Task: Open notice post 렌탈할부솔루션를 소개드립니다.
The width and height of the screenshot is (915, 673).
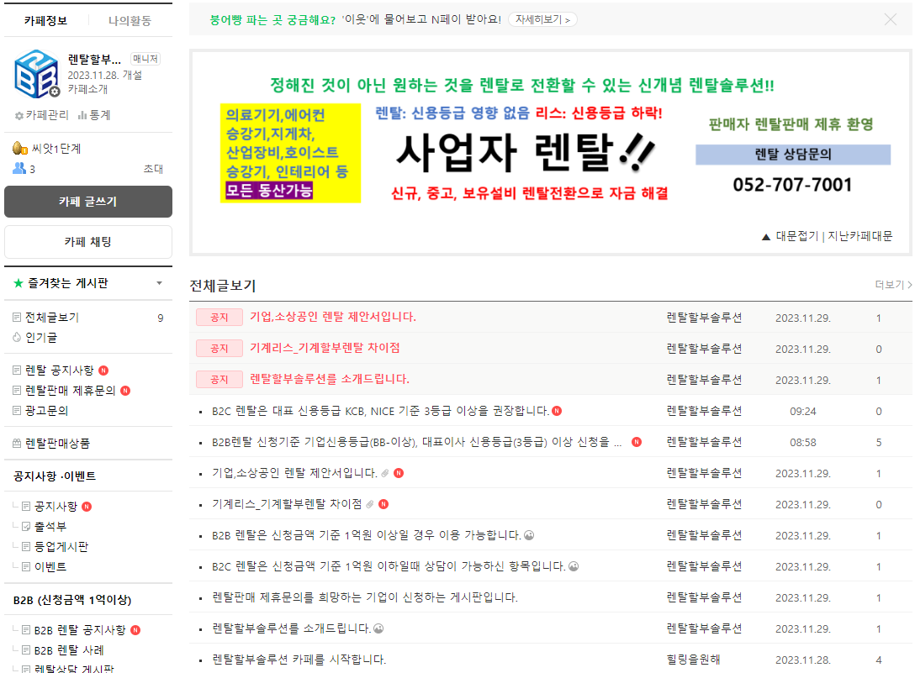Action: point(330,379)
